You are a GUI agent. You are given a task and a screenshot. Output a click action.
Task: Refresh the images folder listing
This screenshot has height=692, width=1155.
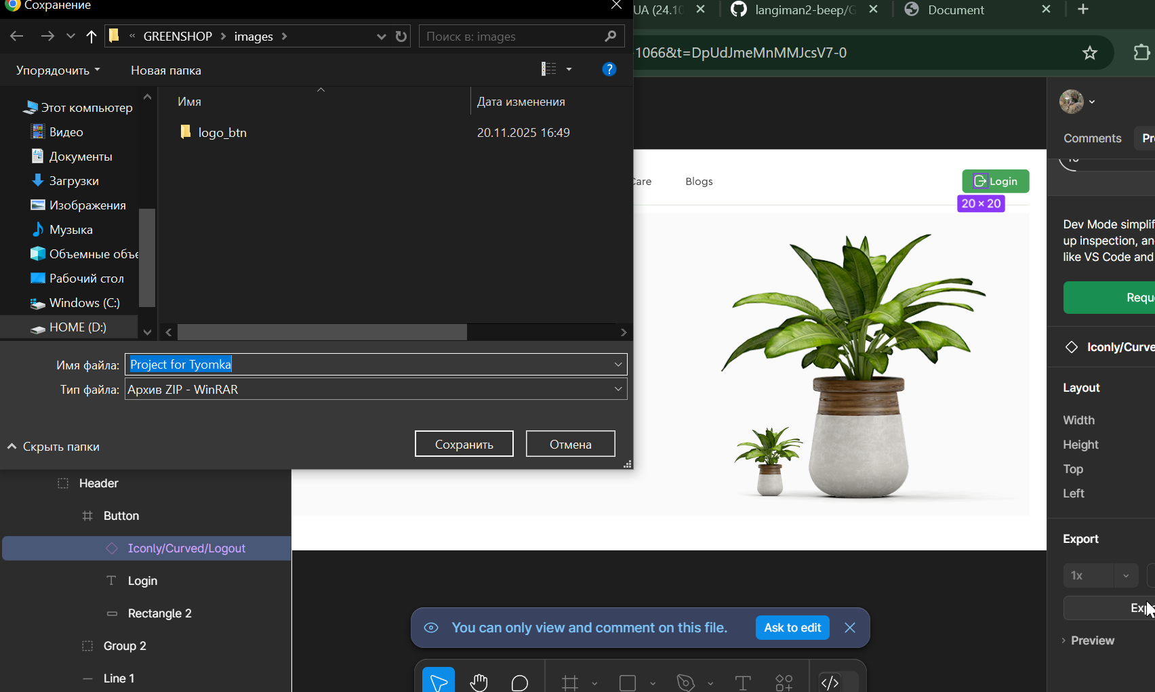401,37
